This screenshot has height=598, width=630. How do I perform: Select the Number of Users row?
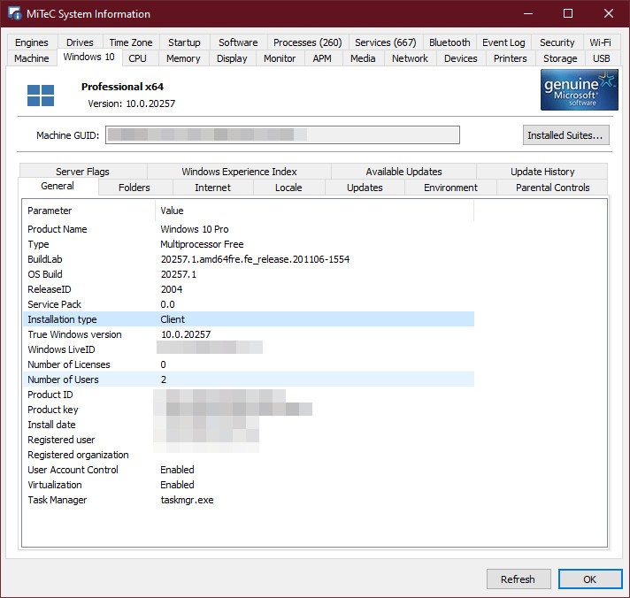tap(249, 379)
